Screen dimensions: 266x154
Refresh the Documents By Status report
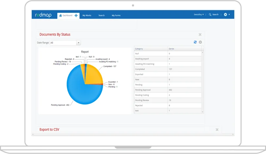(x=195, y=42)
